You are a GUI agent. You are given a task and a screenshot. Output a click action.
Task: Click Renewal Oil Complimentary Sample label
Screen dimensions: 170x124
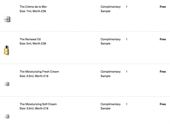coord(111,41)
